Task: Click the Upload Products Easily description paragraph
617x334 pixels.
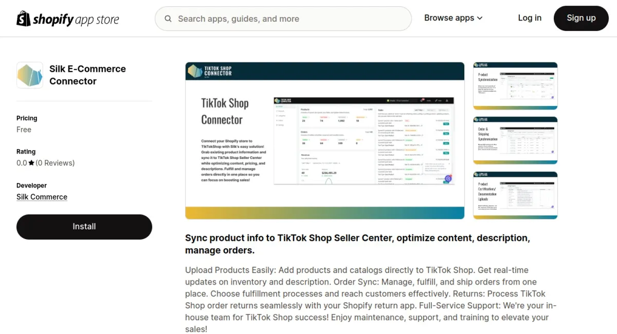Action: click(x=371, y=300)
